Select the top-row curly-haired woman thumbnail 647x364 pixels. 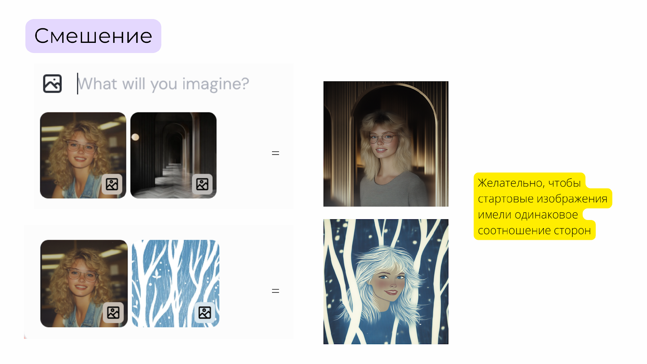click(x=83, y=155)
